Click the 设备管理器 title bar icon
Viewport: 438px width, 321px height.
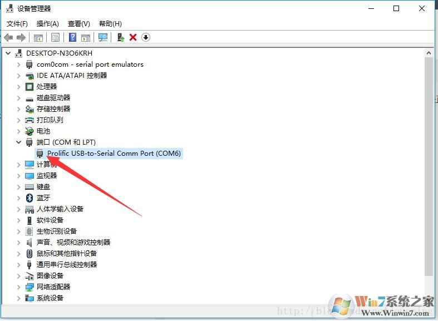click(x=10, y=9)
